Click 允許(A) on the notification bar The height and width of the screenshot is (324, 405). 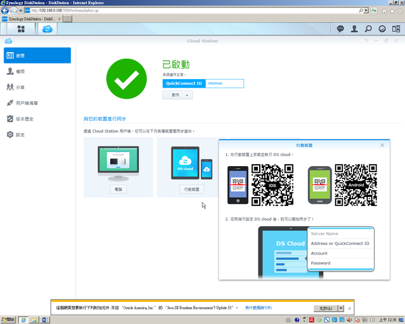point(325,308)
